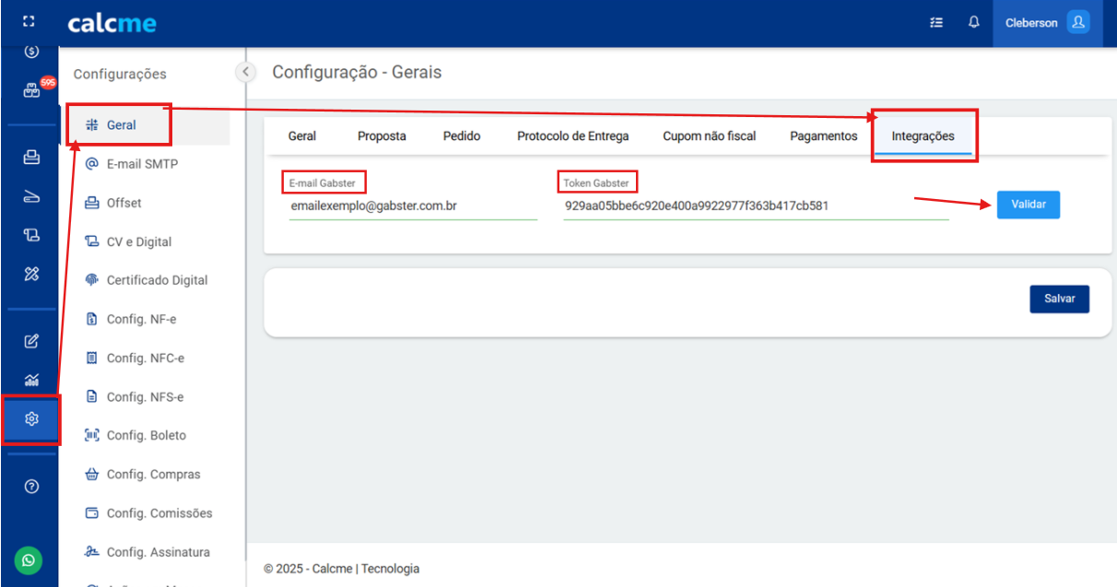Click the printer icon in left sidebar

31,158
